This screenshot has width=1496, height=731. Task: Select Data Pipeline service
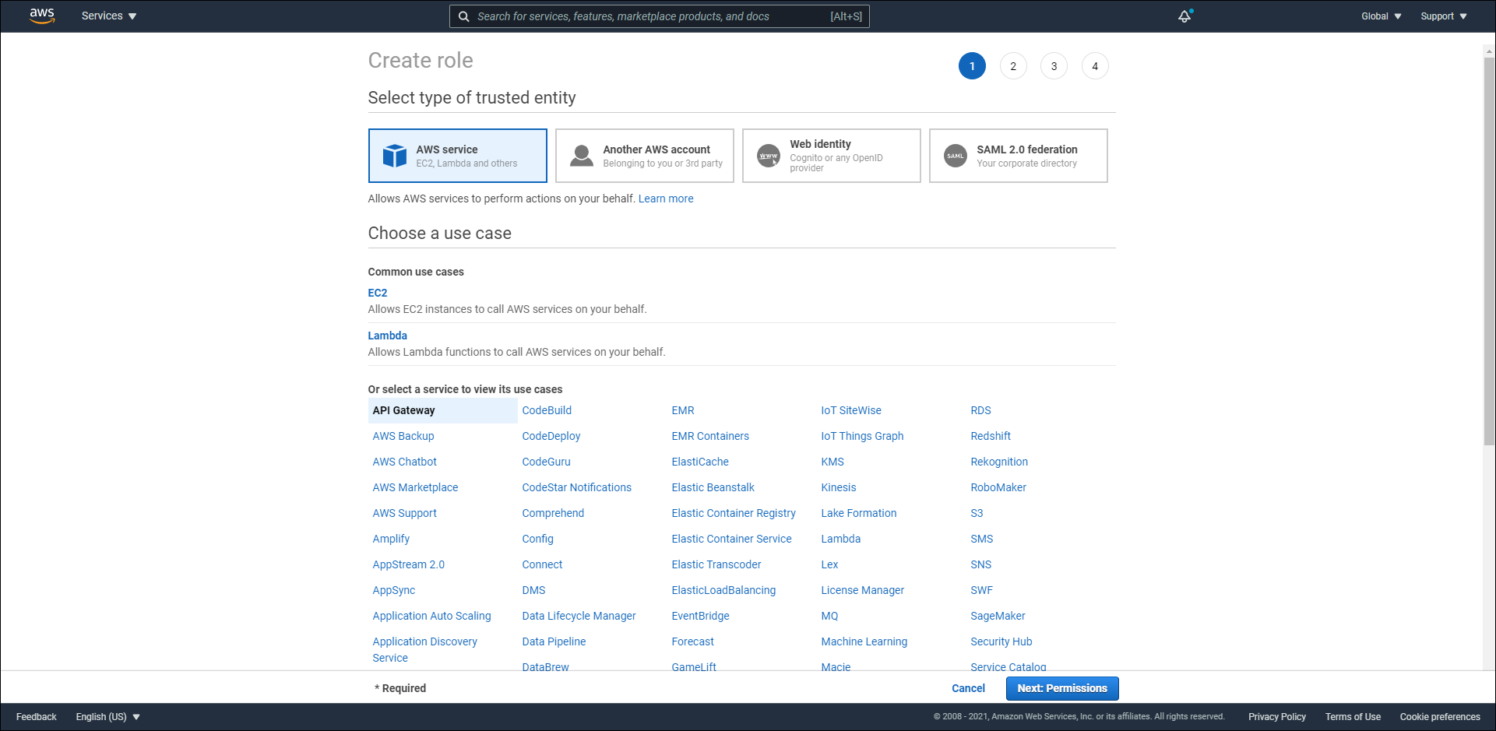pos(554,641)
